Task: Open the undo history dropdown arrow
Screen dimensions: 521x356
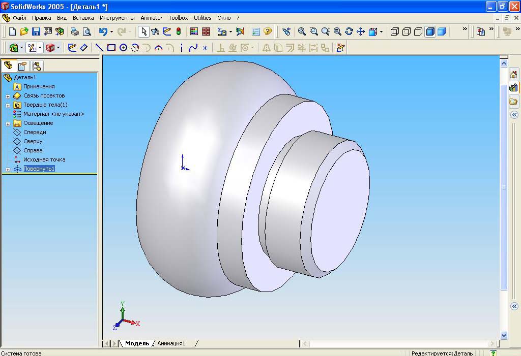Action: tap(111, 31)
